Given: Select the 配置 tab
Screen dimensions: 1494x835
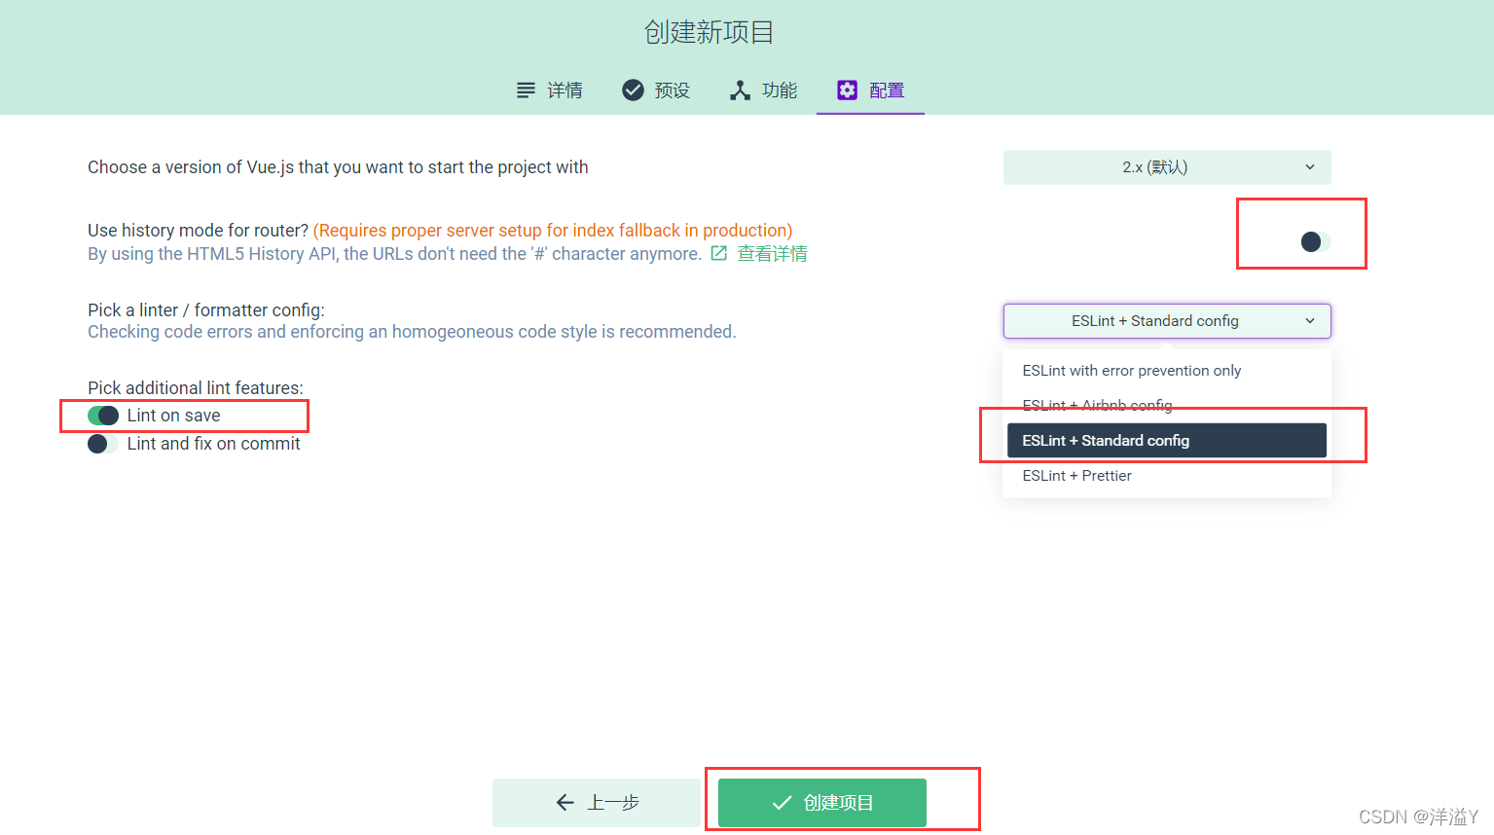Looking at the screenshot, I should click(x=870, y=91).
